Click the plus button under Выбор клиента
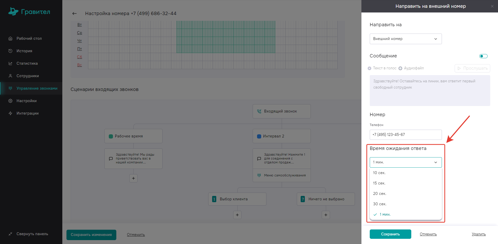The height and width of the screenshot is (244, 498). pyautogui.click(x=237, y=215)
